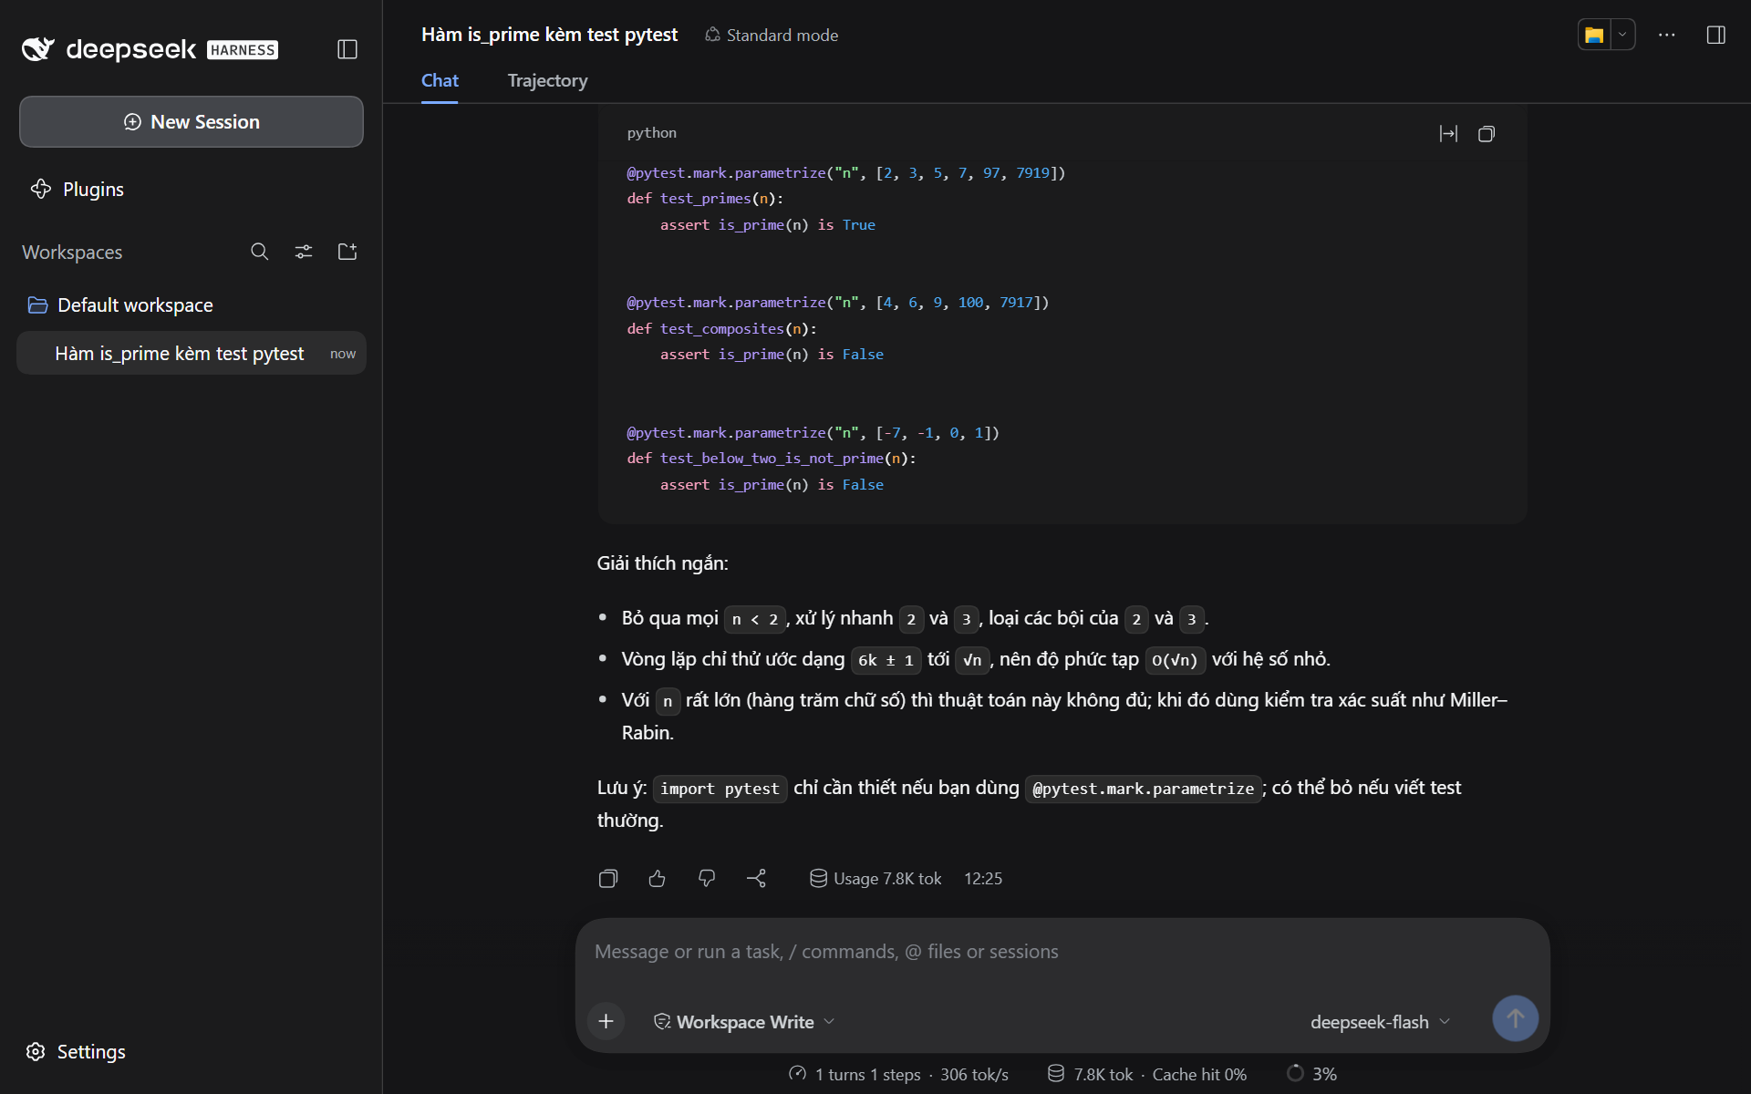The width and height of the screenshot is (1751, 1094).
Task: Switch to the Trajectory tab
Action: click(547, 81)
